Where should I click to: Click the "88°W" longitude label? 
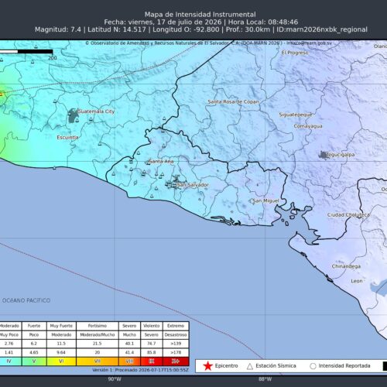pyautogui.click(x=265, y=379)
